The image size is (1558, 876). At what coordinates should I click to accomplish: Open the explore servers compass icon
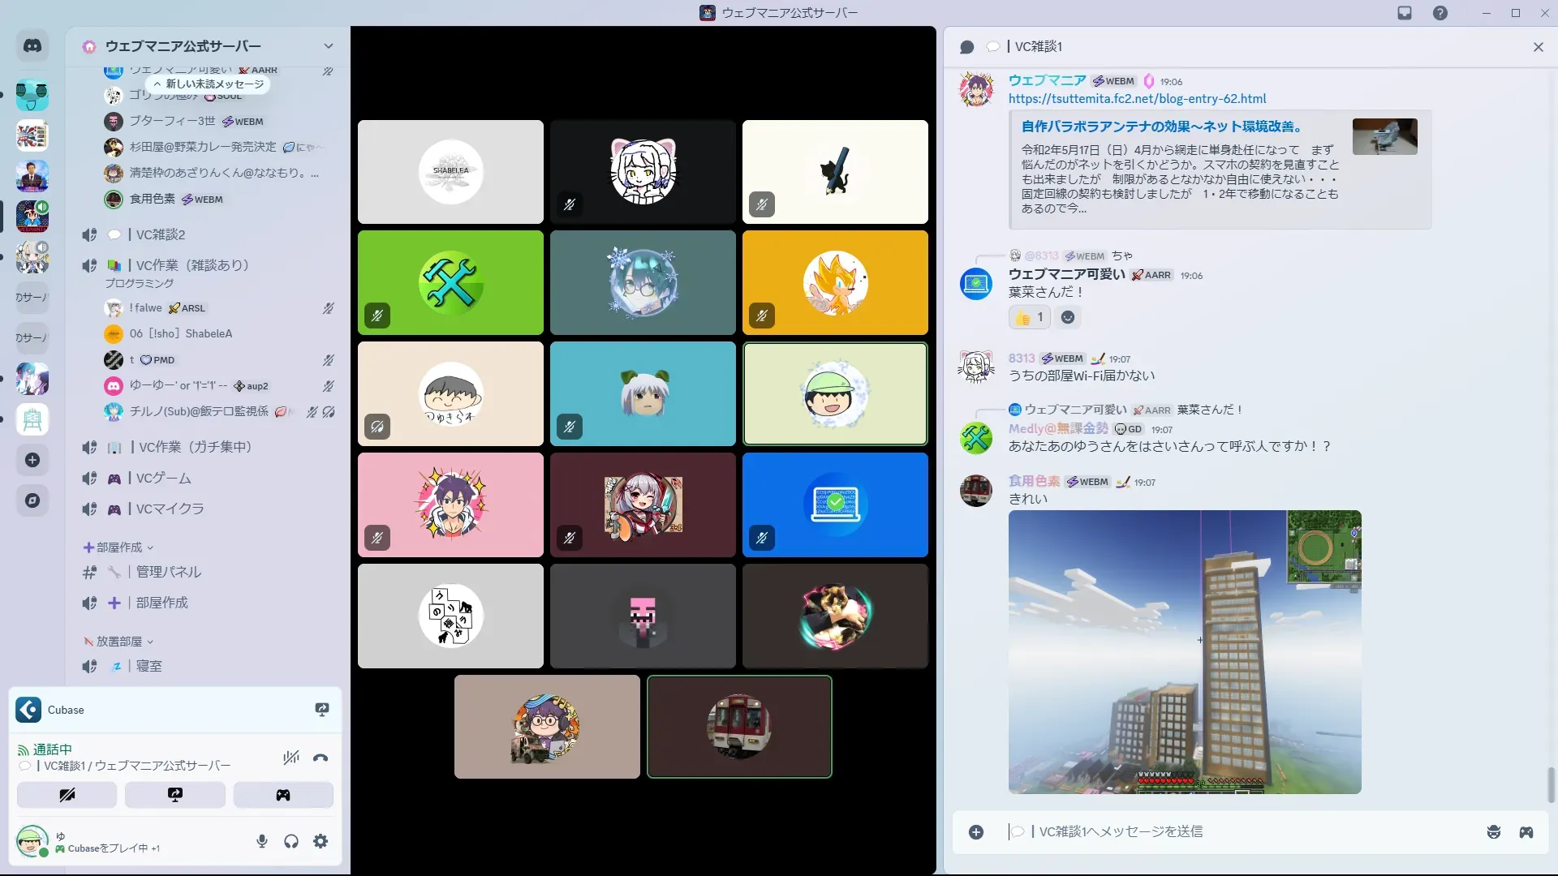pos(32,500)
